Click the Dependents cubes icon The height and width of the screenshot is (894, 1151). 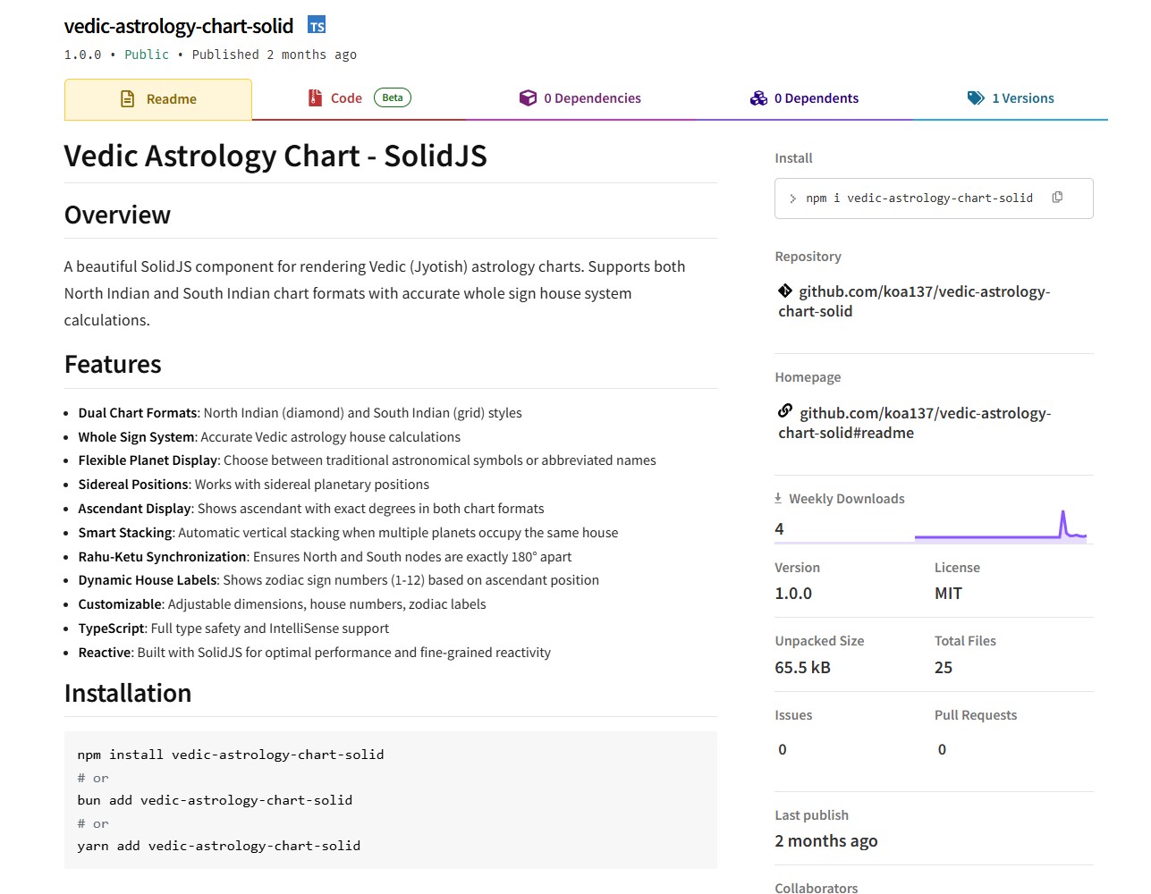(758, 98)
